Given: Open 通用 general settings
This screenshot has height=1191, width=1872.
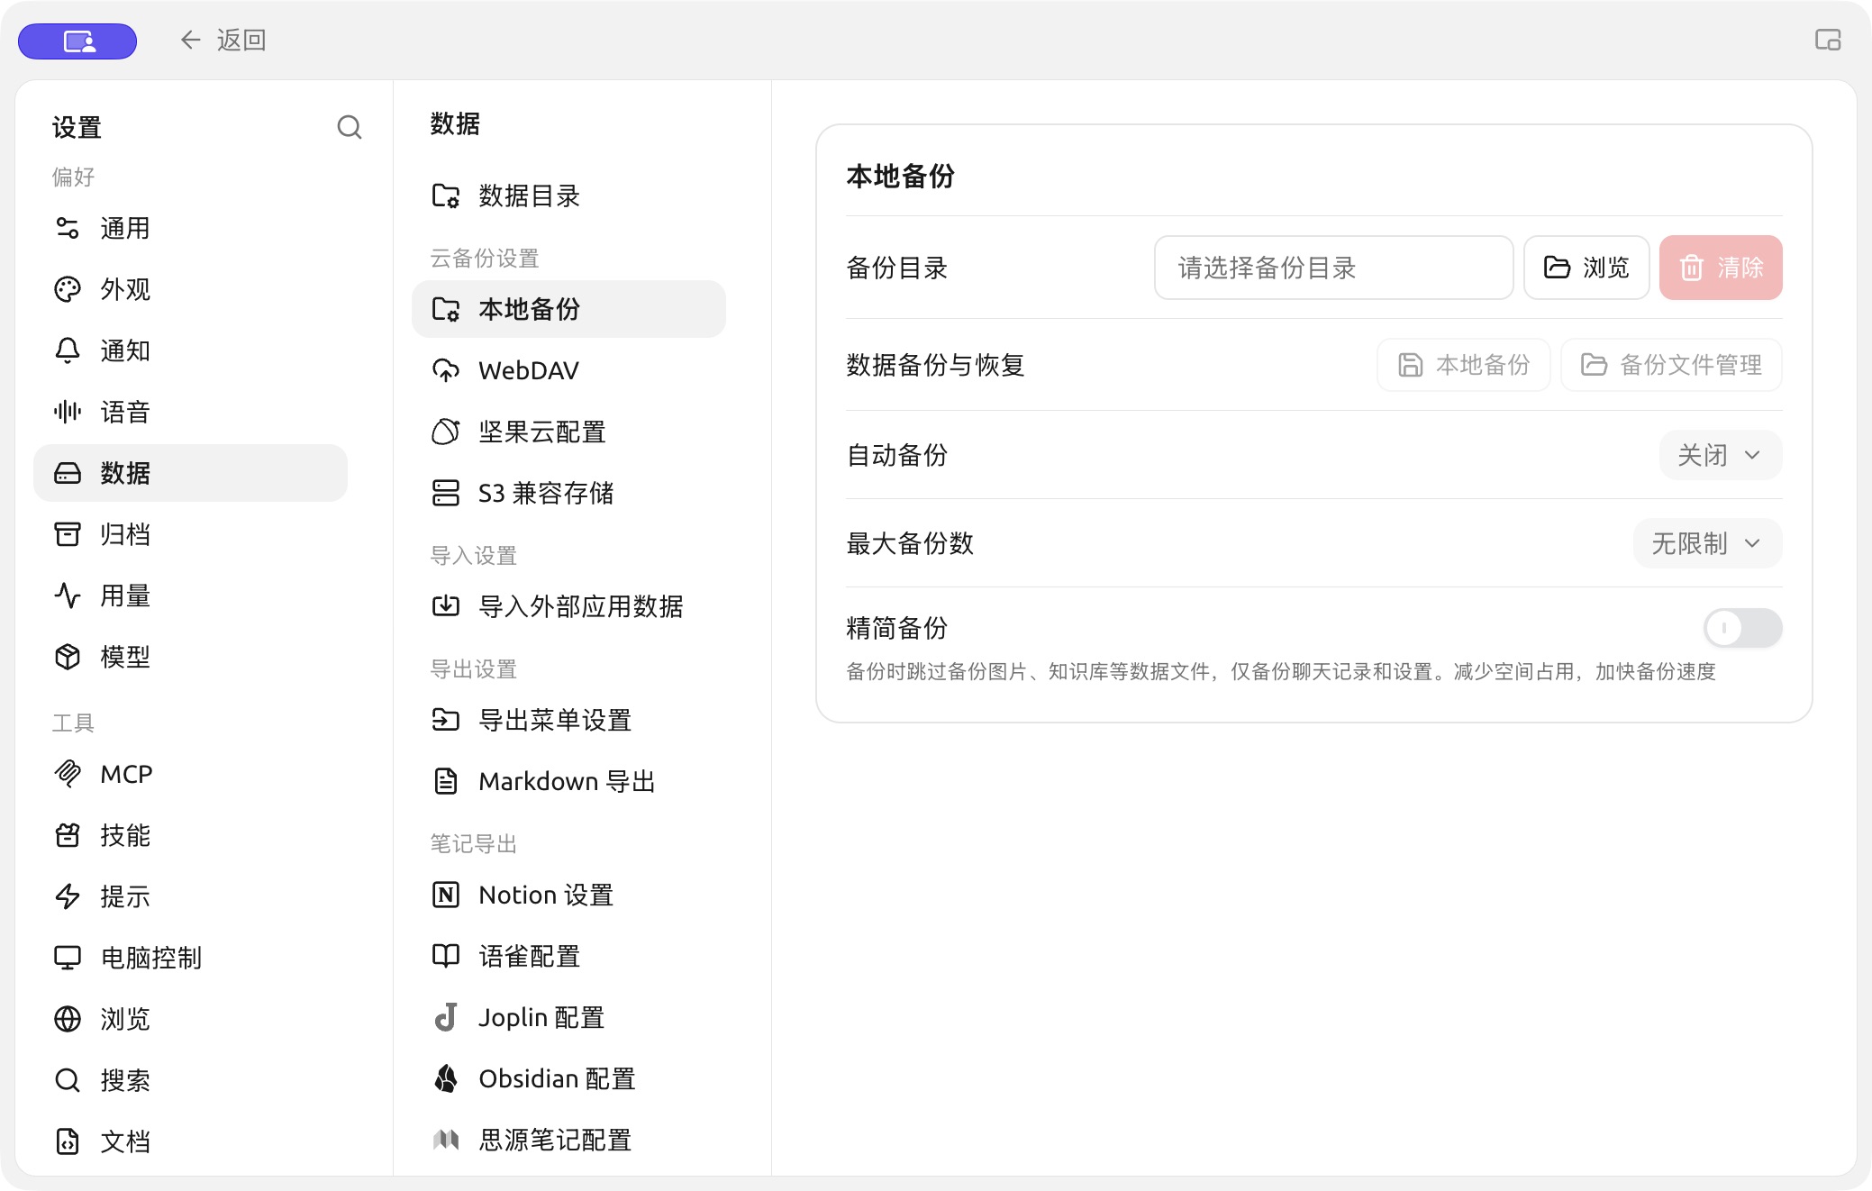Looking at the screenshot, I should pyautogui.click(x=190, y=228).
